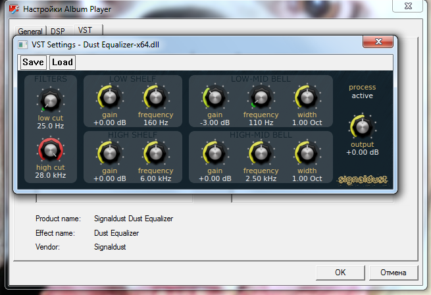Click the High Shelf +0.00 dB value

click(110, 178)
